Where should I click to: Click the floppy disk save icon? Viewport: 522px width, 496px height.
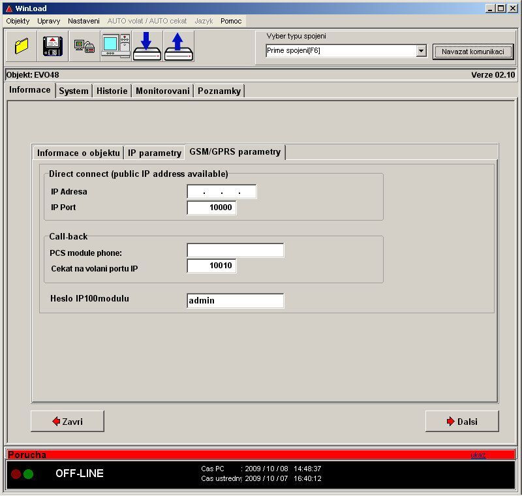53,46
